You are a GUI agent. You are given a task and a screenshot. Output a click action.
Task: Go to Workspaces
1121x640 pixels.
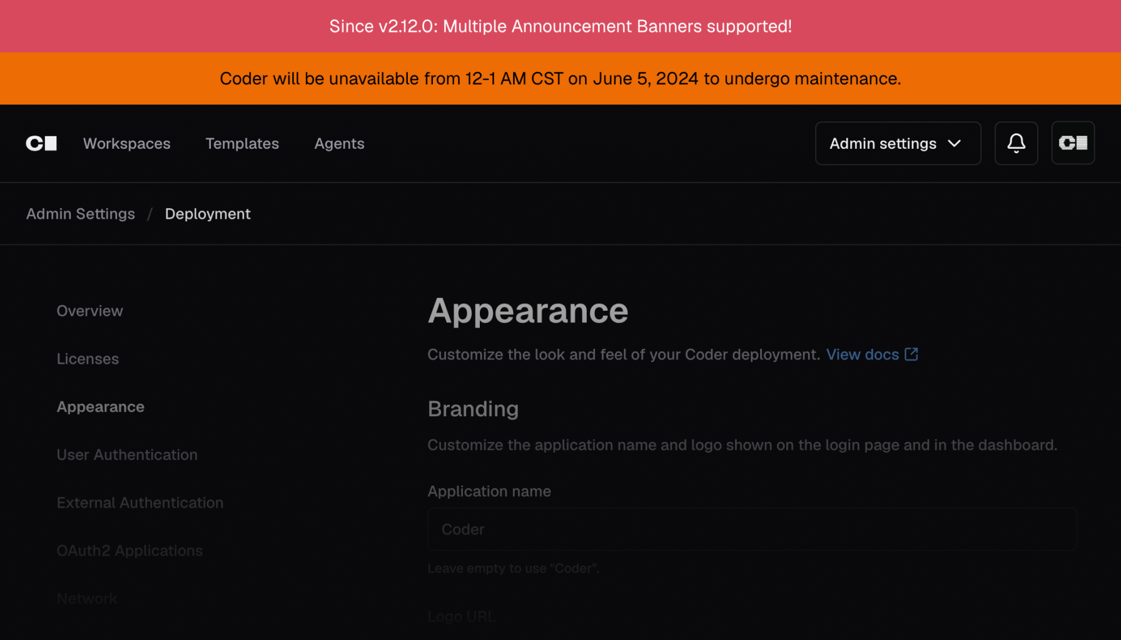pyautogui.click(x=127, y=143)
